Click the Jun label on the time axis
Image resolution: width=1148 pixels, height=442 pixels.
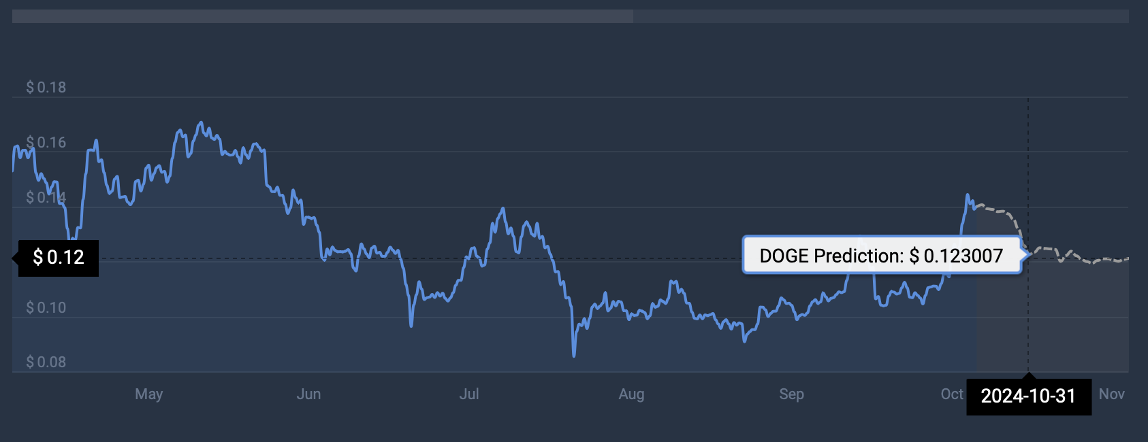pyautogui.click(x=308, y=394)
